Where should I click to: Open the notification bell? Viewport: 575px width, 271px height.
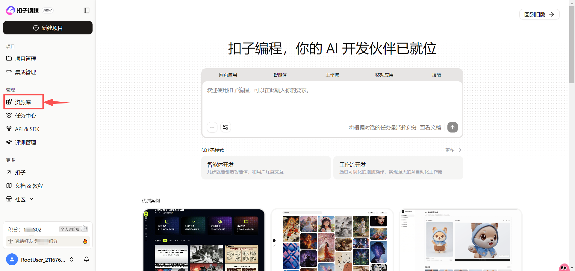(x=86, y=260)
